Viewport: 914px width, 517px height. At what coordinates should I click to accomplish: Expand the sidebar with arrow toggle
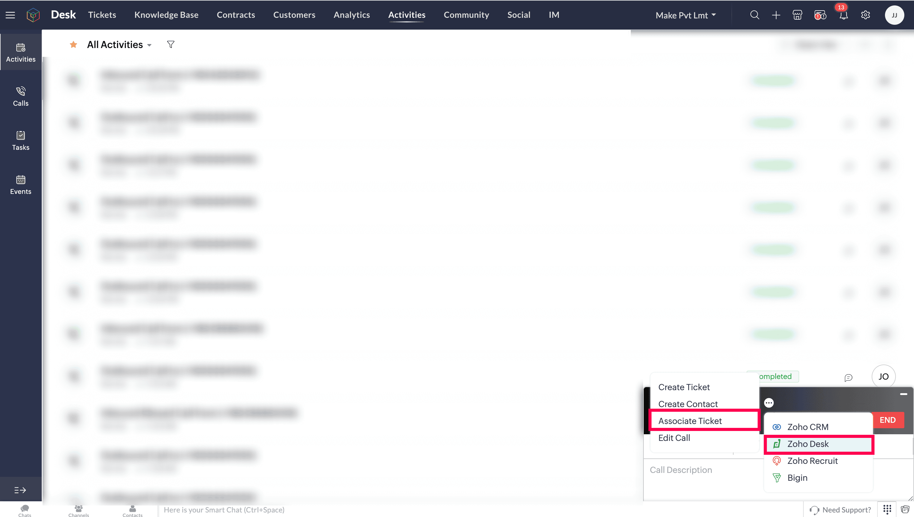20,490
